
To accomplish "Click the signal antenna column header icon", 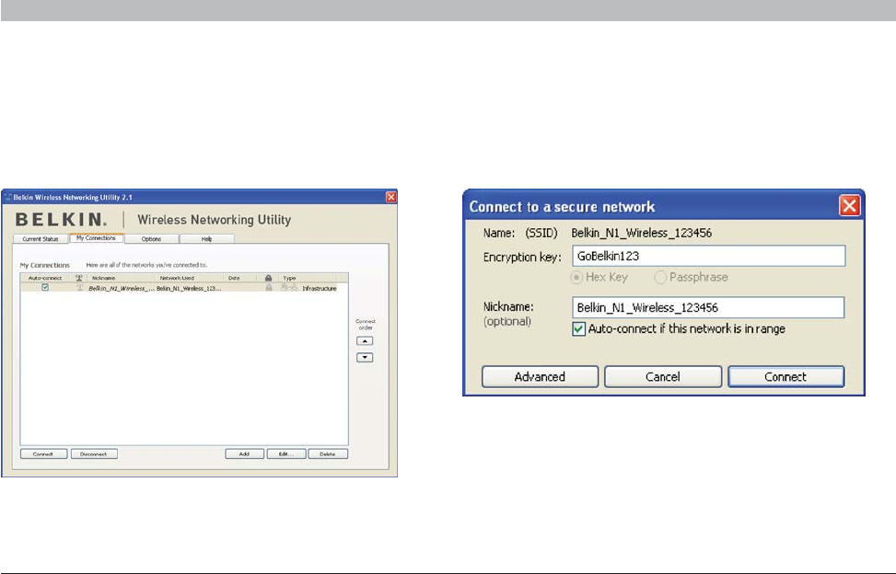I will (x=79, y=278).
